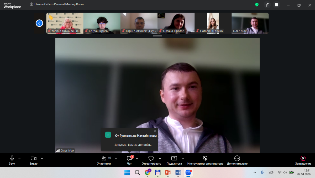
Task: Expand share options arrow beside Поделиться
Action: click(183, 158)
